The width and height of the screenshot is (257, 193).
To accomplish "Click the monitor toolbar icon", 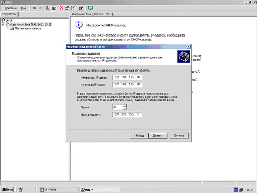I will click(x=90, y=8).
